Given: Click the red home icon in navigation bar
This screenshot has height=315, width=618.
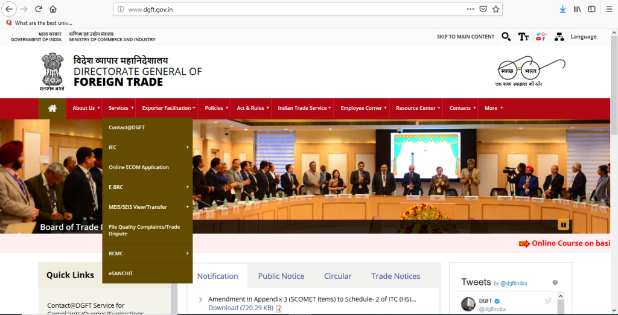Looking at the screenshot, I should point(53,108).
